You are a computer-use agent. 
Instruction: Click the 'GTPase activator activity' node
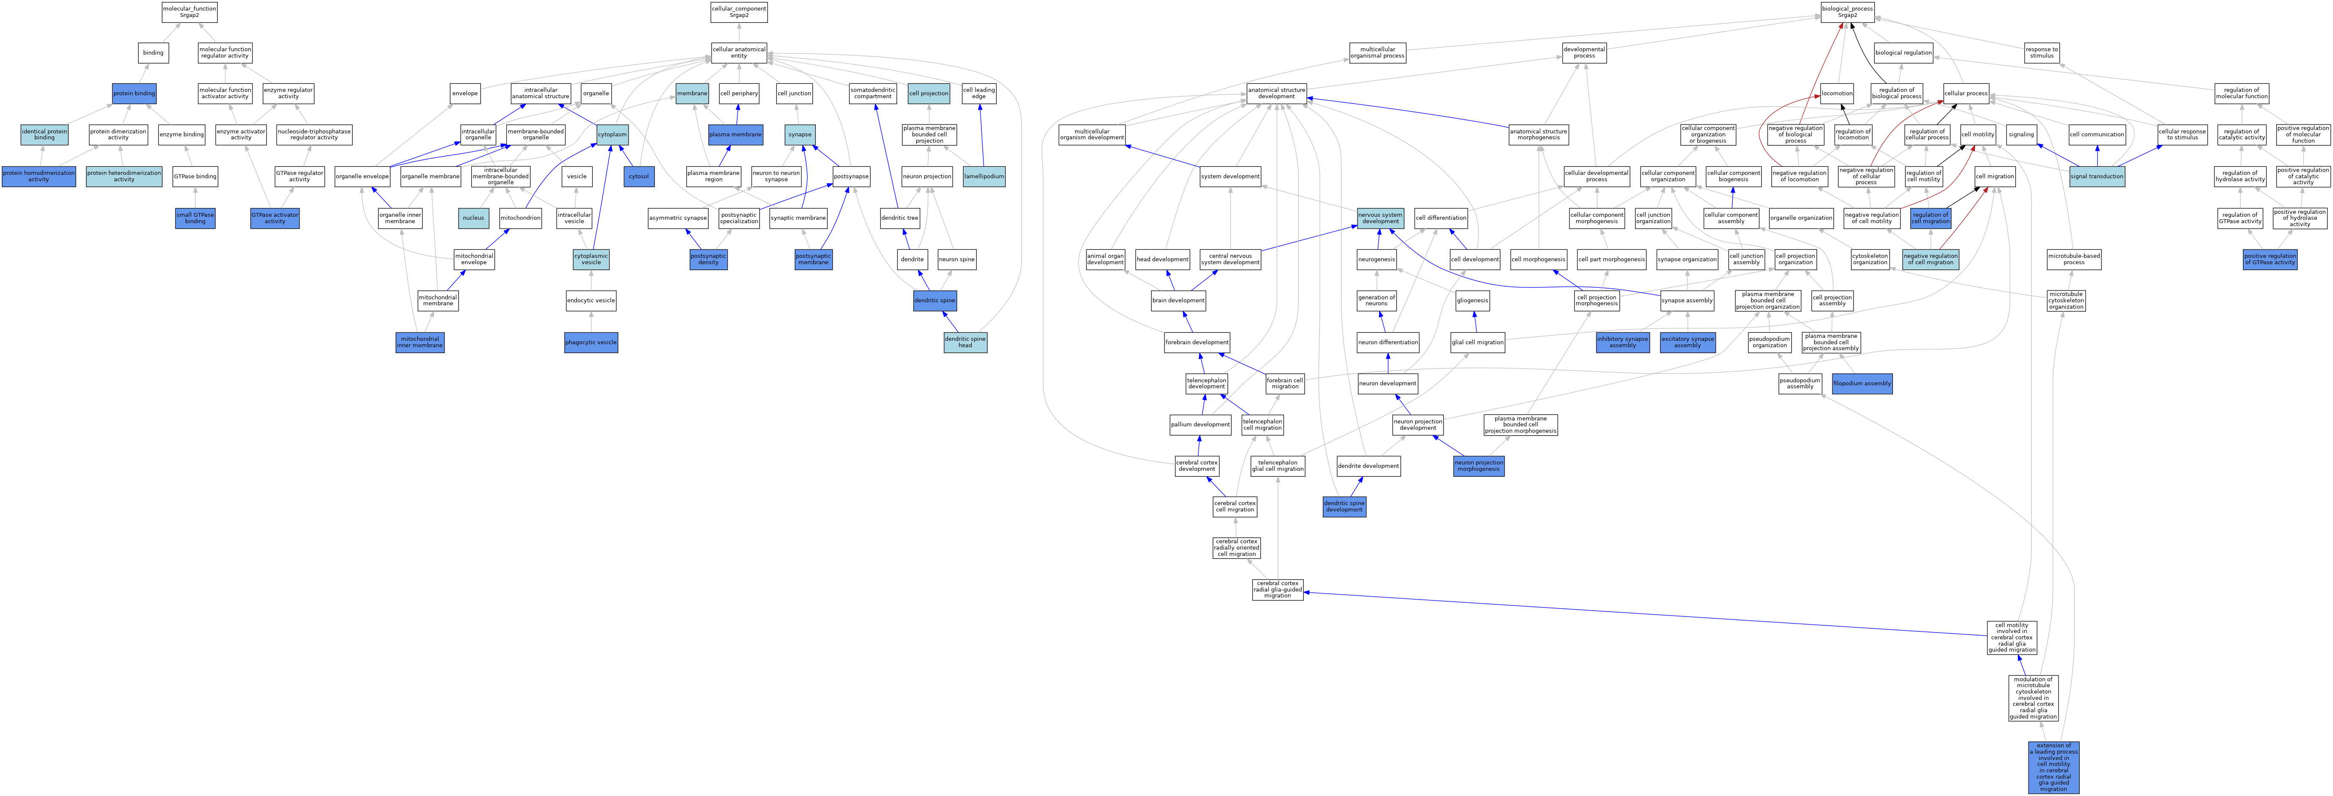tap(274, 218)
